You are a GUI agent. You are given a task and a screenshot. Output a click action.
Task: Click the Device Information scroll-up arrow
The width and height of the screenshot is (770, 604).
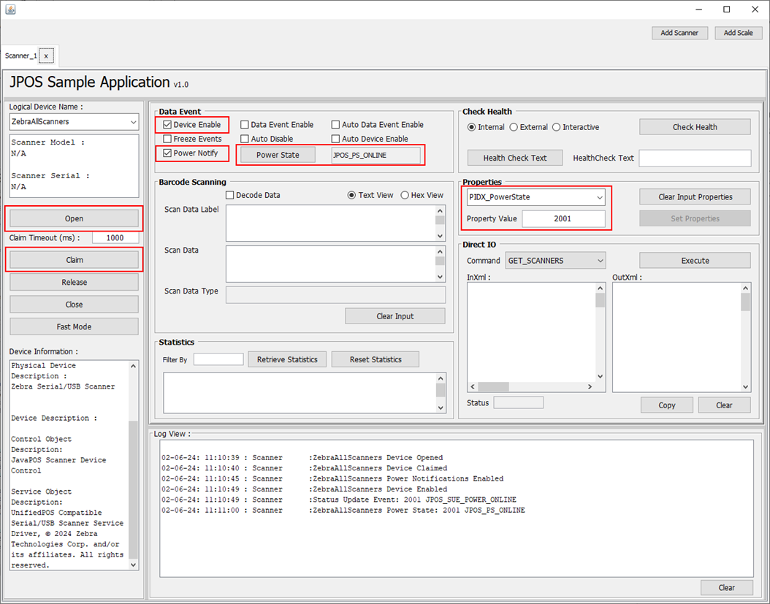pos(133,367)
